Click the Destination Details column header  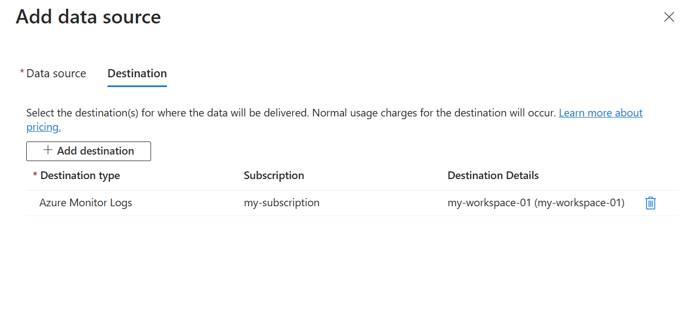[x=493, y=176]
